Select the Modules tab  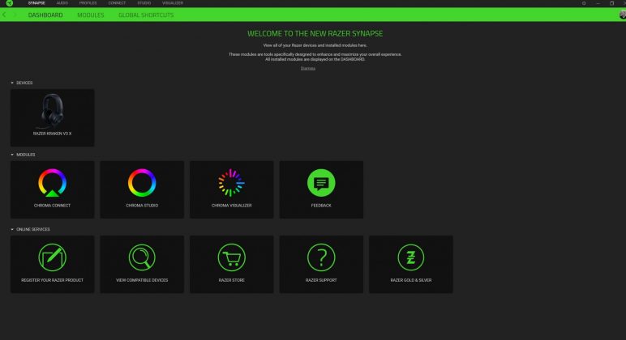click(91, 15)
